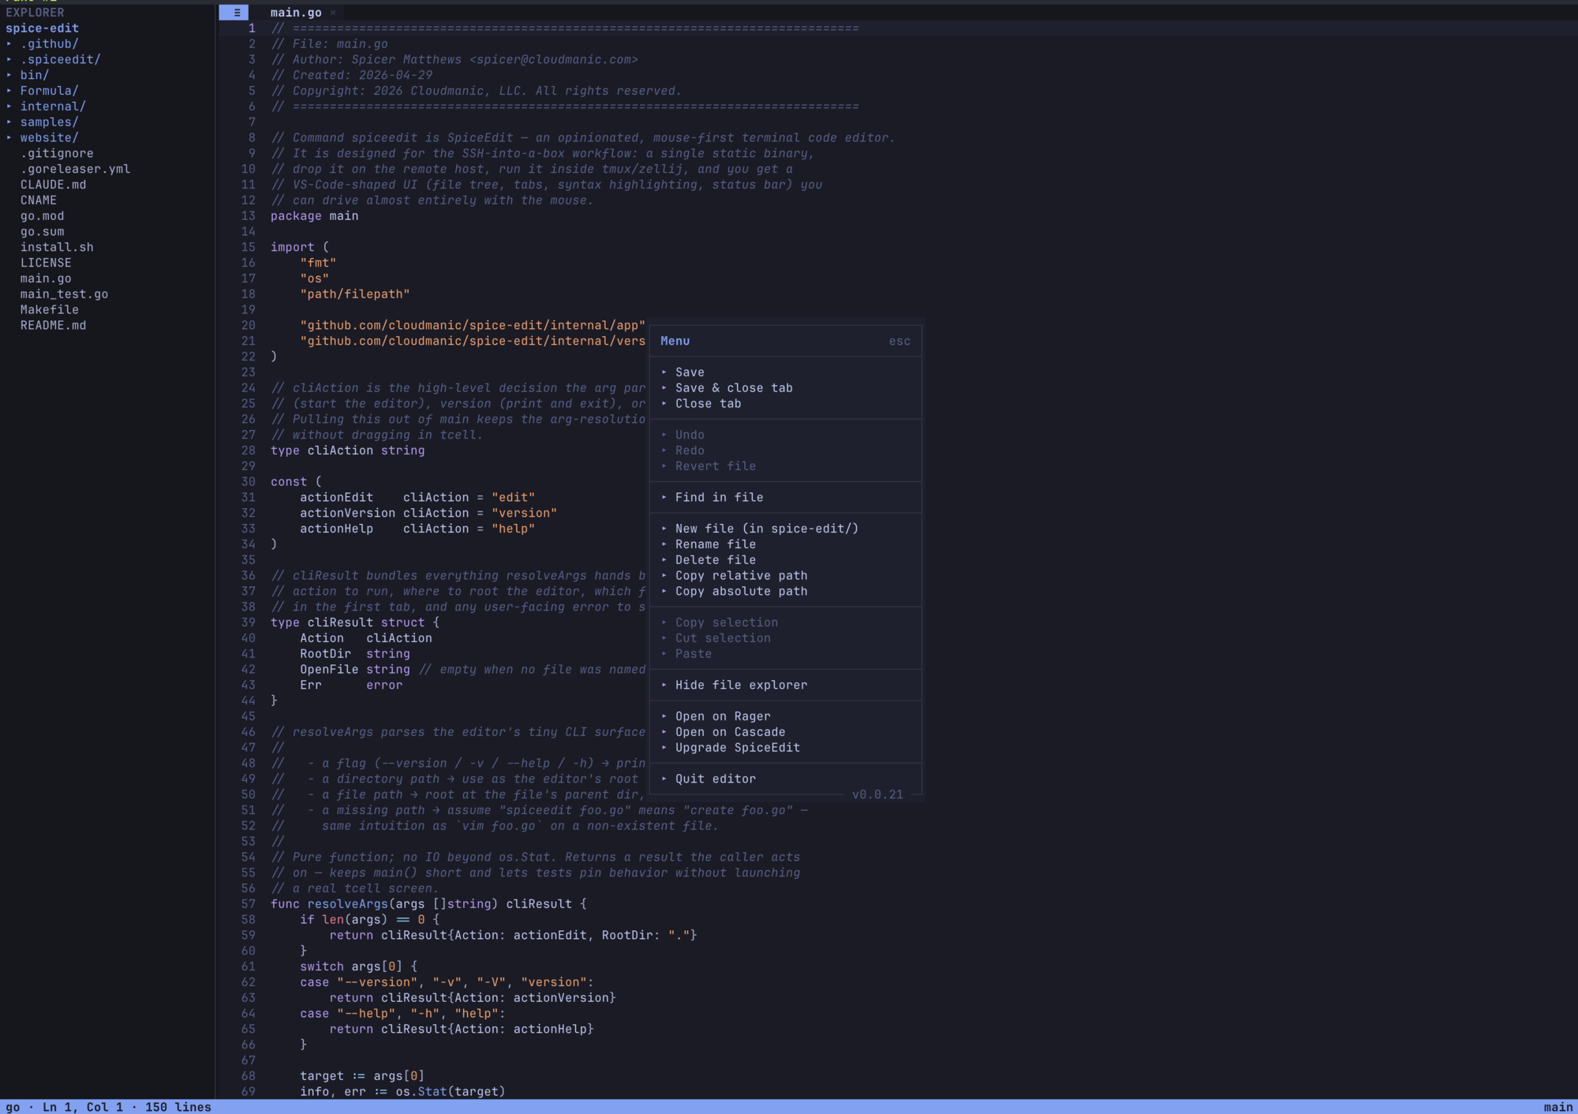Open main.go in the file tree
Screen dimensions: 1578x1114
tap(46, 278)
